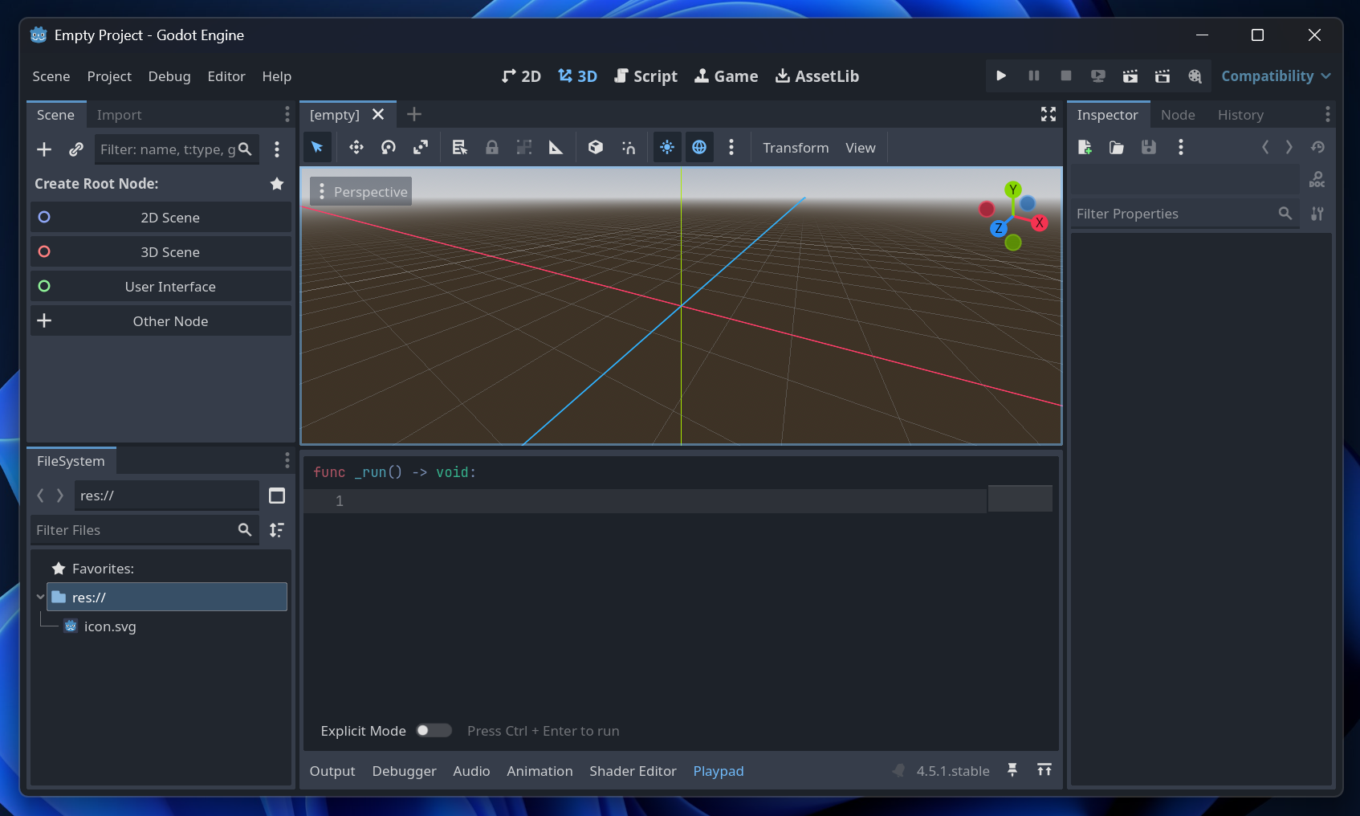This screenshot has width=1360, height=816.
Task: Run the project with the play button
Action: tap(1001, 75)
